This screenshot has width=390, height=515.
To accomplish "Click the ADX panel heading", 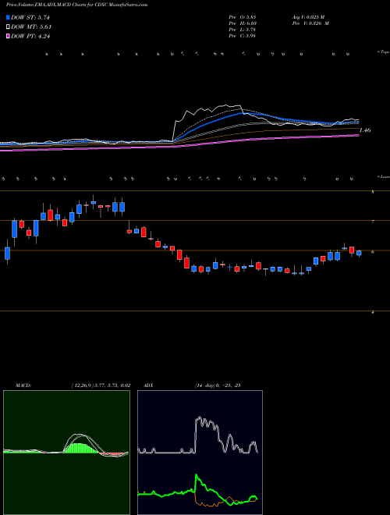I will [x=148, y=385].
